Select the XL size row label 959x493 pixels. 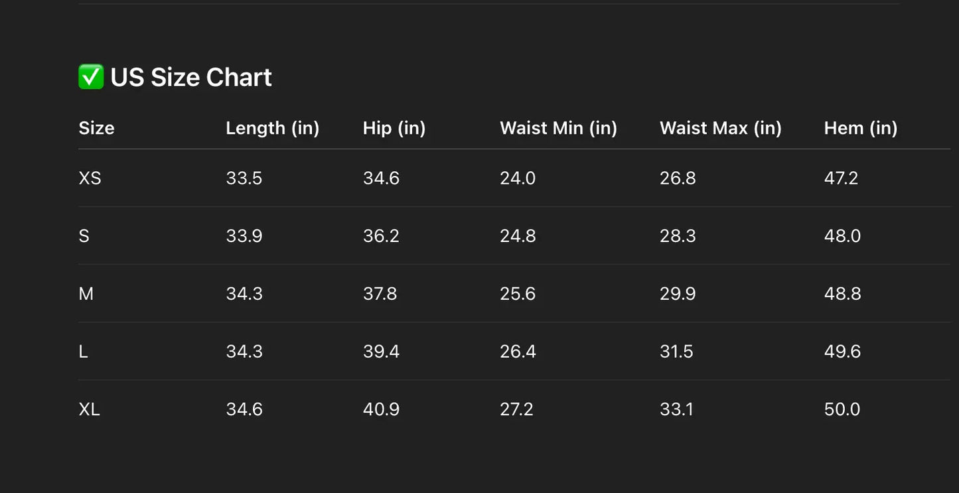coord(89,409)
